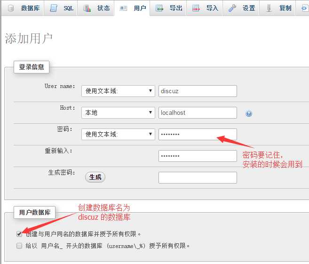Viewport: 309px width, 264px height.
Task: Click the 生成 password button
Action: 95,177
